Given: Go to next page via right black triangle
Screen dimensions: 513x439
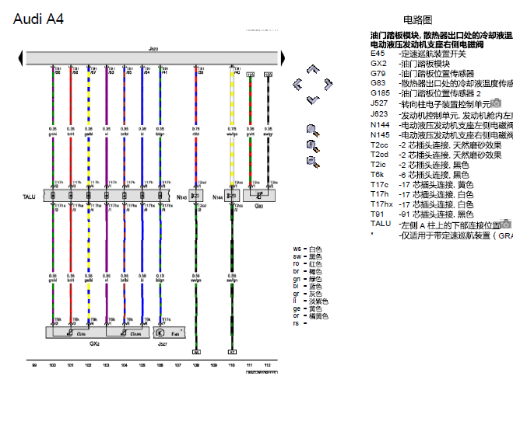Looking at the screenshot, I should [x=283, y=58].
